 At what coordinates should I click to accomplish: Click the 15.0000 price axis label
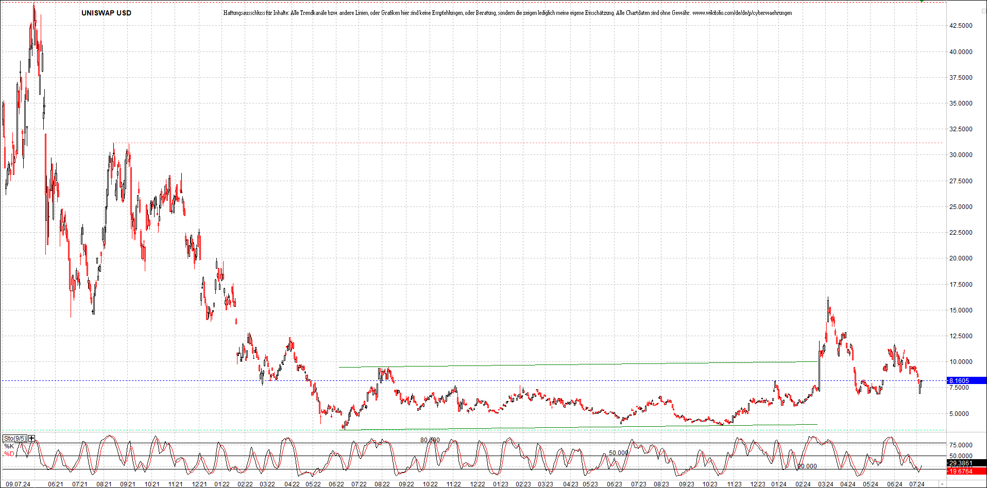click(961, 310)
